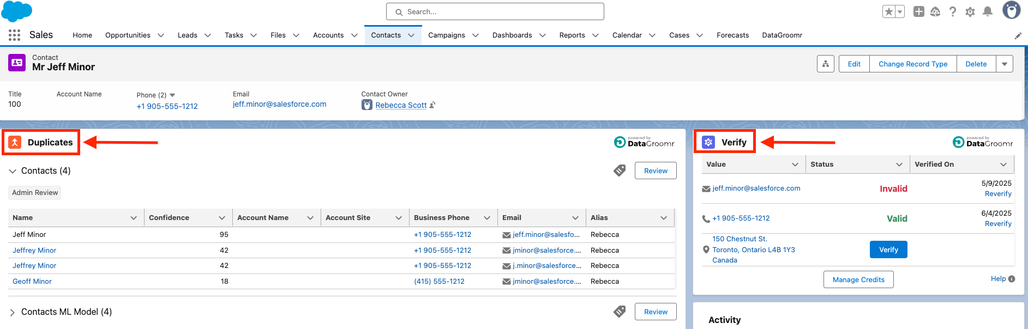Click the Salesforce cloud logo

[17, 11]
